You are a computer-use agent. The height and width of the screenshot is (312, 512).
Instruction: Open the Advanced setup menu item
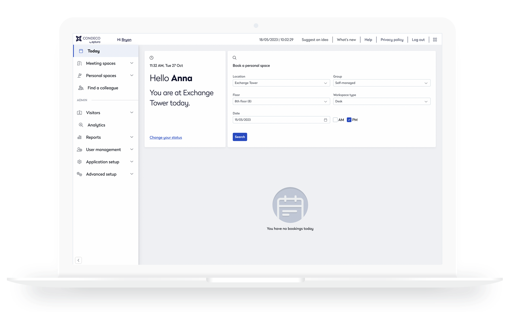pyautogui.click(x=106, y=174)
